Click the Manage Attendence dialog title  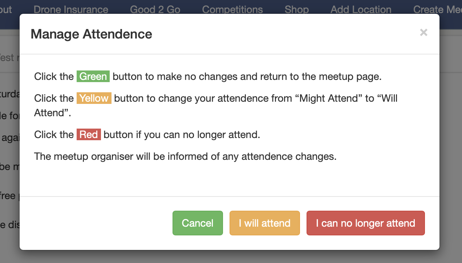tap(91, 34)
